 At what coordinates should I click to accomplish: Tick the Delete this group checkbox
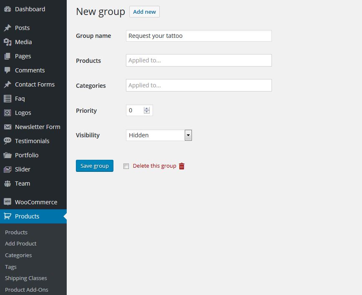tap(126, 166)
